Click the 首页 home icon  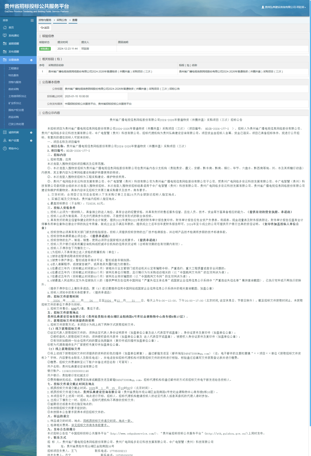[x=5, y=27]
